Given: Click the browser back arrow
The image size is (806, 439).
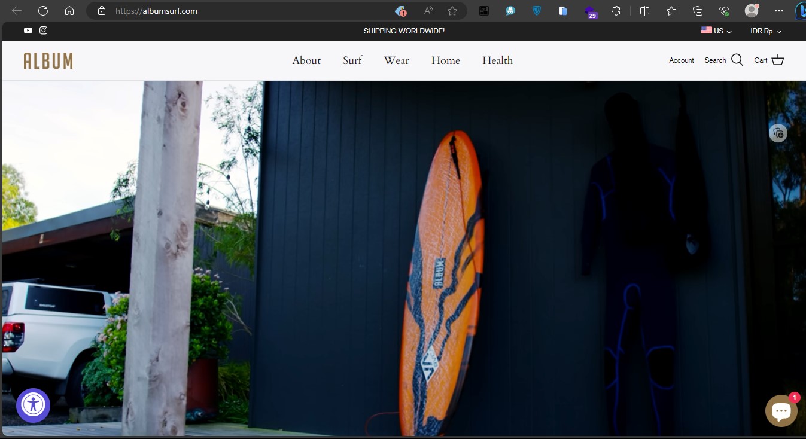Looking at the screenshot, I should point(17,11).
